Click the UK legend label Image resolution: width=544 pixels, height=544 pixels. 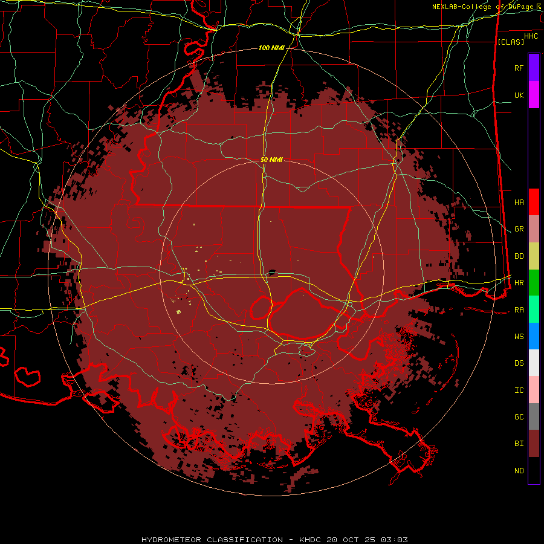(519, 95)
